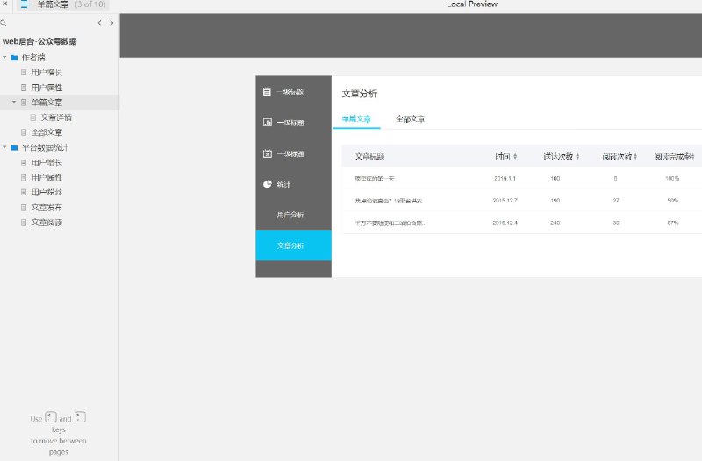Click the bar chart icon menu item
This screenshot has width=702, height=461.
268,123
